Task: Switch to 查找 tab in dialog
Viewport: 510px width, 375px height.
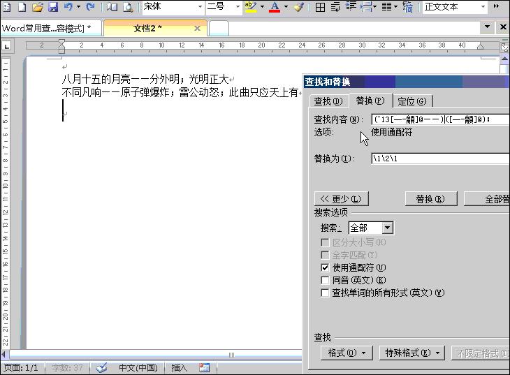Action: [x=328, y=101]
